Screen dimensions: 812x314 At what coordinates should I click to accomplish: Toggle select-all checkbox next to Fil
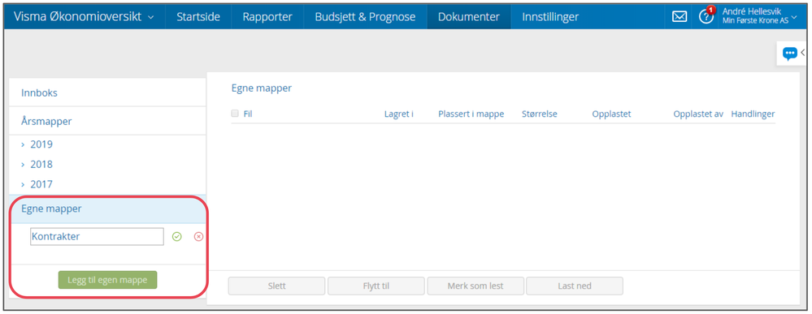(x=235, y=114)
